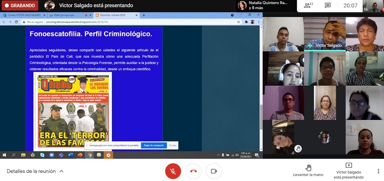384x181 pixels.
Task: Open the Victor Salgado está presentando screen options
Action: [x=349, y=171]
